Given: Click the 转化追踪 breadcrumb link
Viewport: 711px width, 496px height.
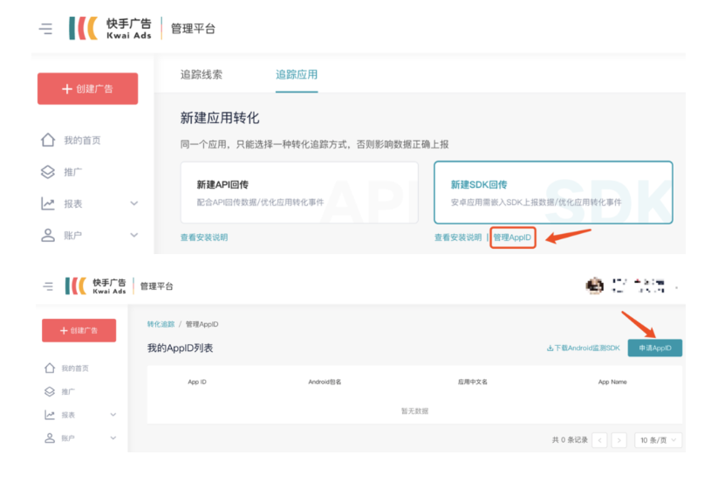Looking at the screenshot, I should click(x=161, y=324).
